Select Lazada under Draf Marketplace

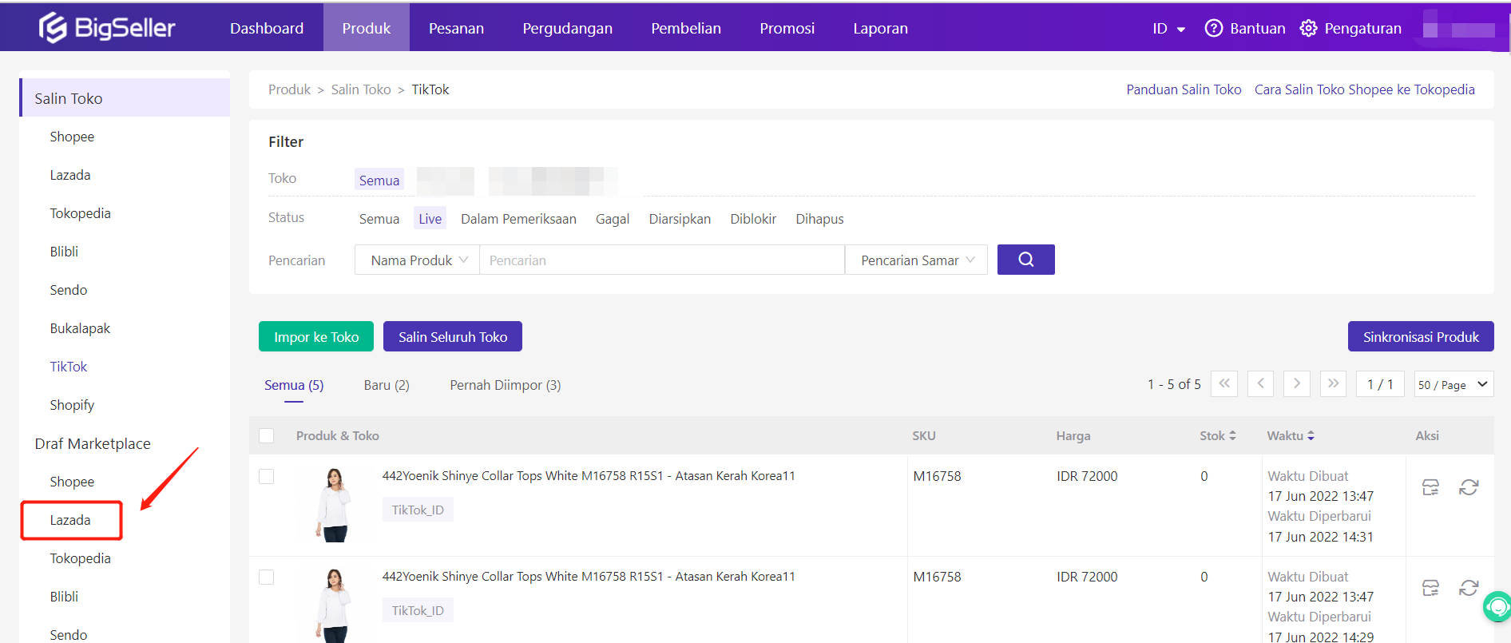70,520
